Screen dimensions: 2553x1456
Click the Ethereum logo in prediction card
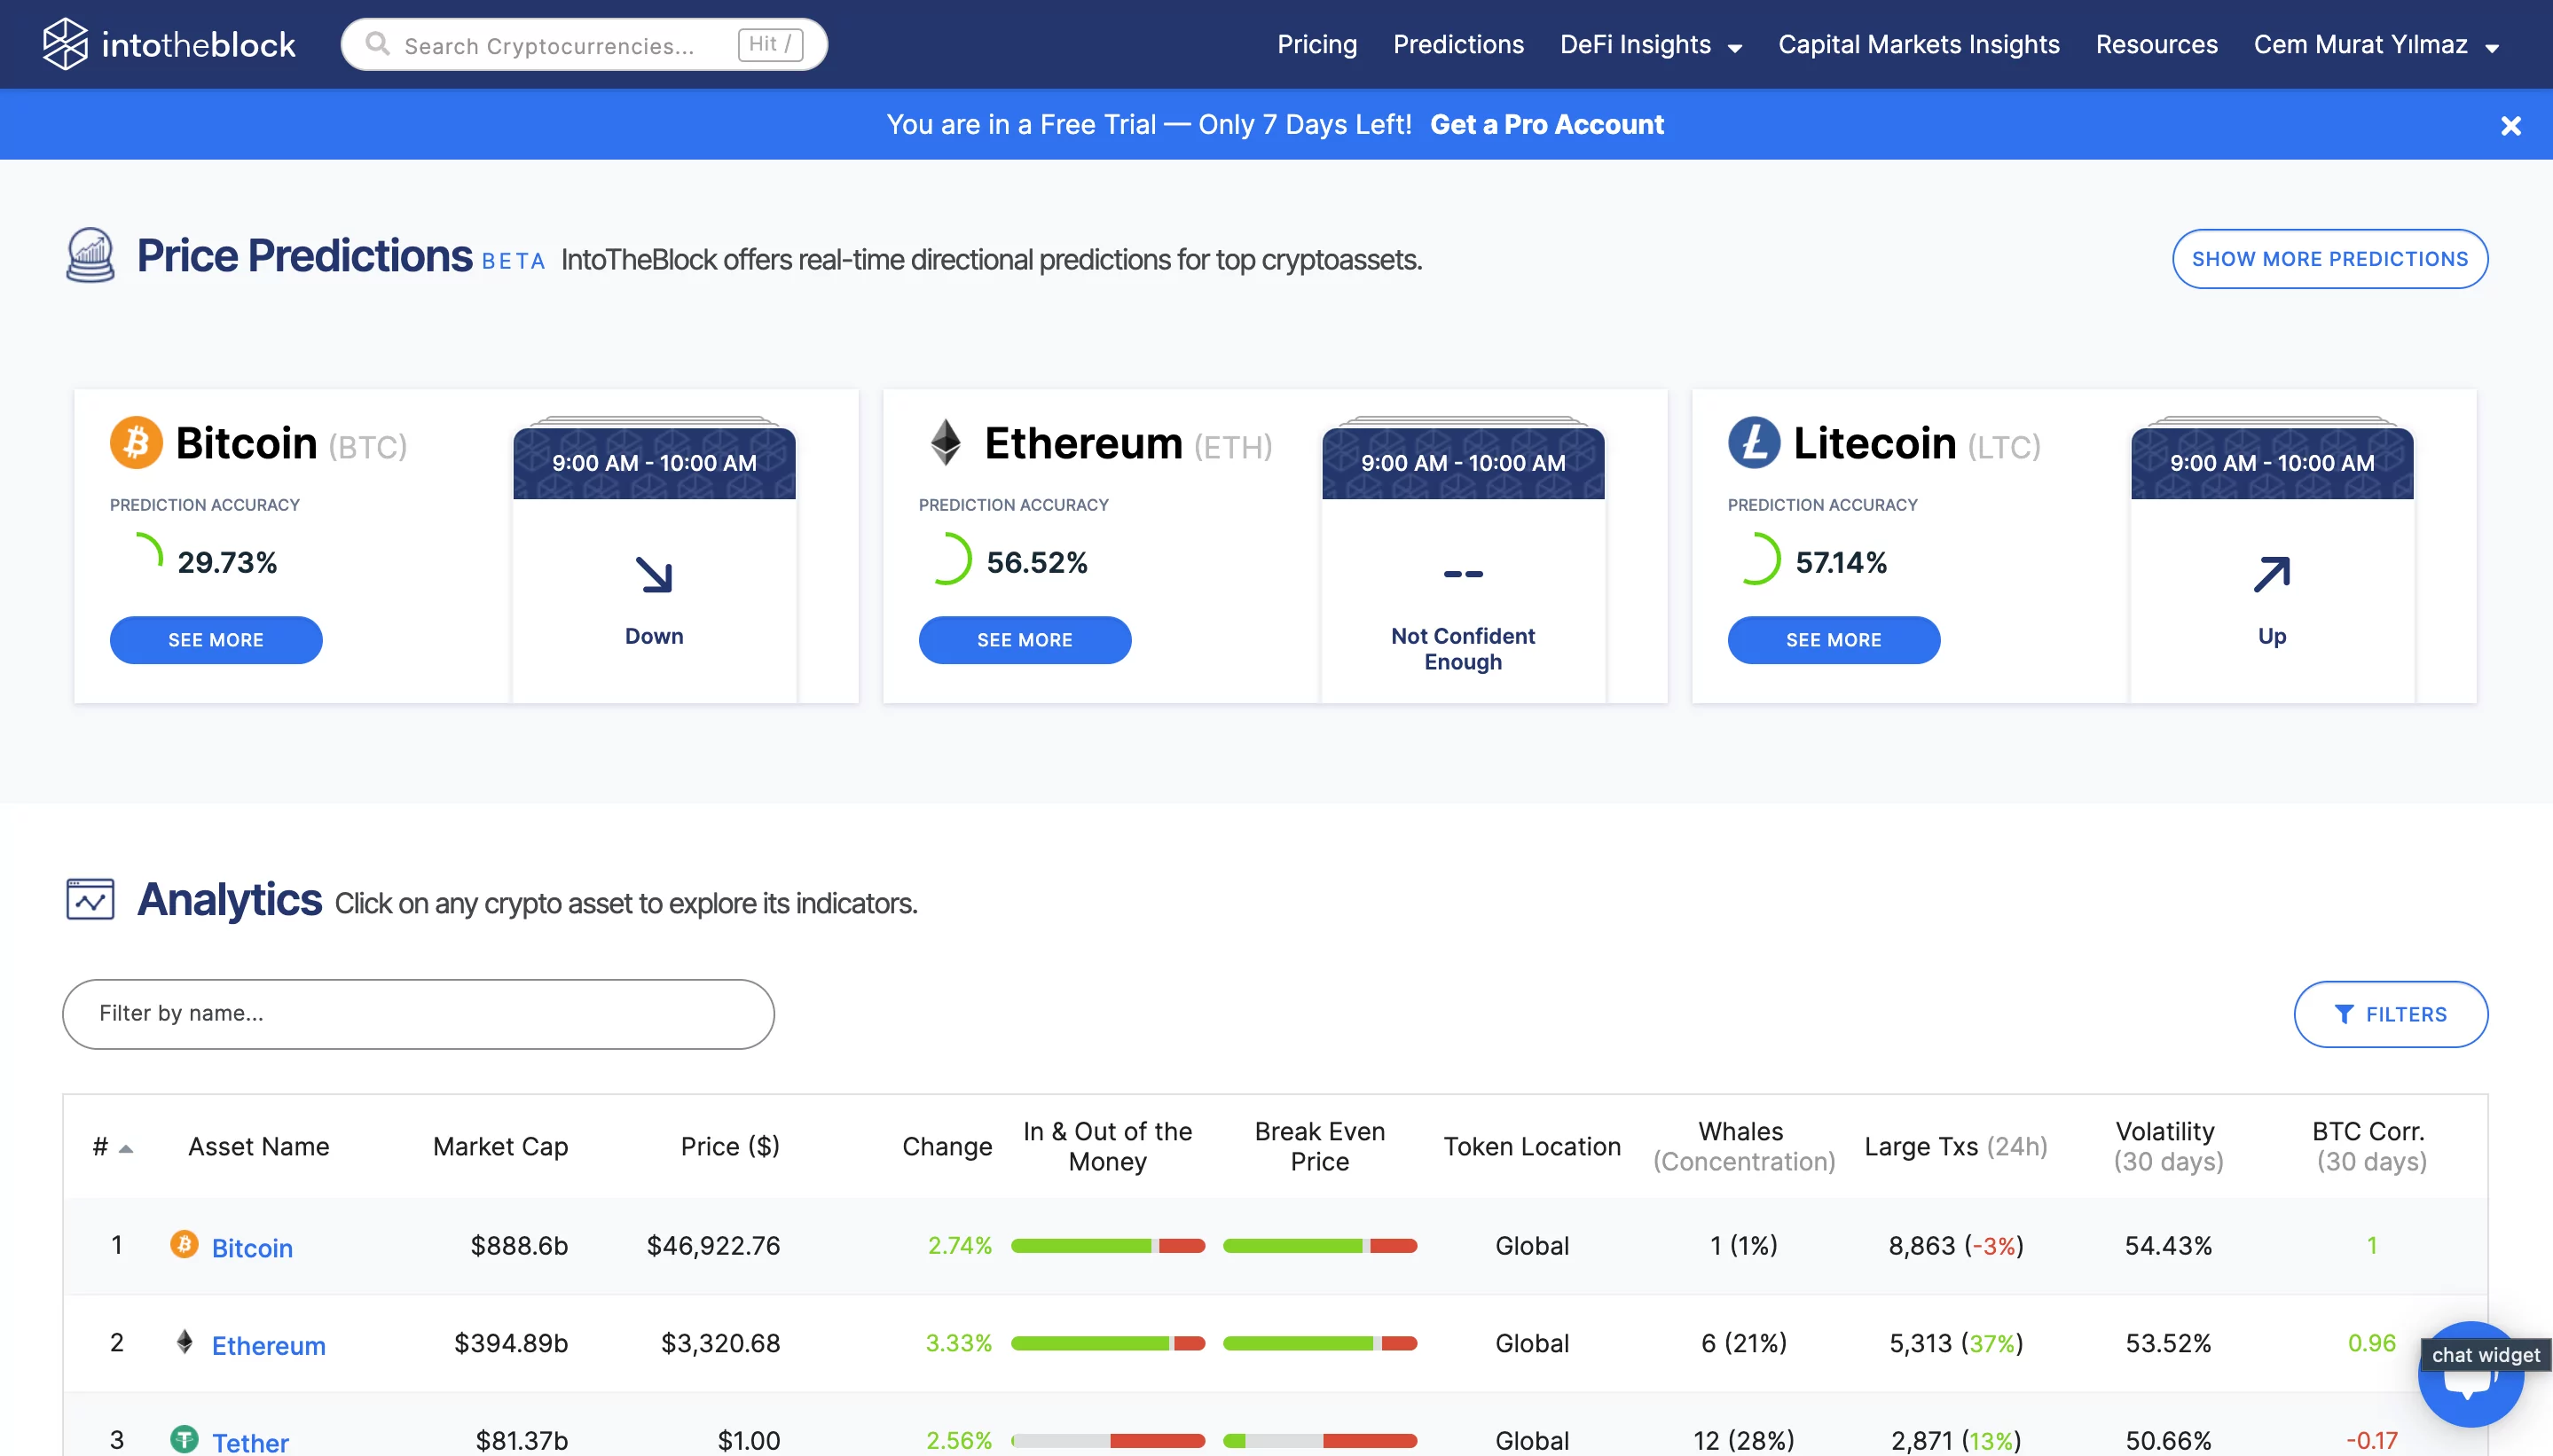click(946, 442)
